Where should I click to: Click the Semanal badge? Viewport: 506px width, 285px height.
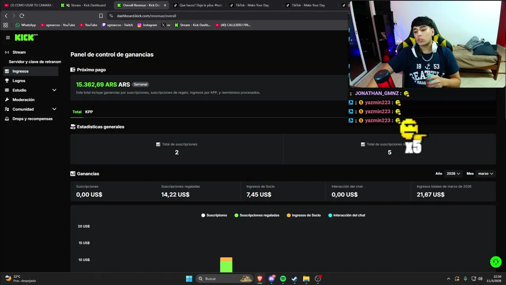(140, 84)
